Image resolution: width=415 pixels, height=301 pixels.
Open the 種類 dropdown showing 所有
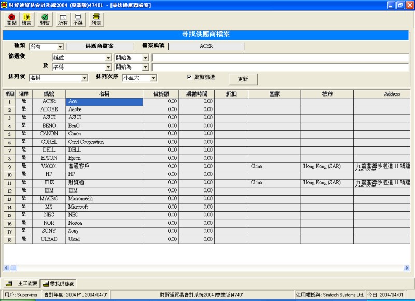coord(60,47)
